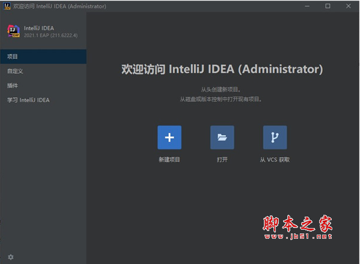
Task: Click the IntelliJ IDEA EAP logo in sidebar
Action: [14, 31]
